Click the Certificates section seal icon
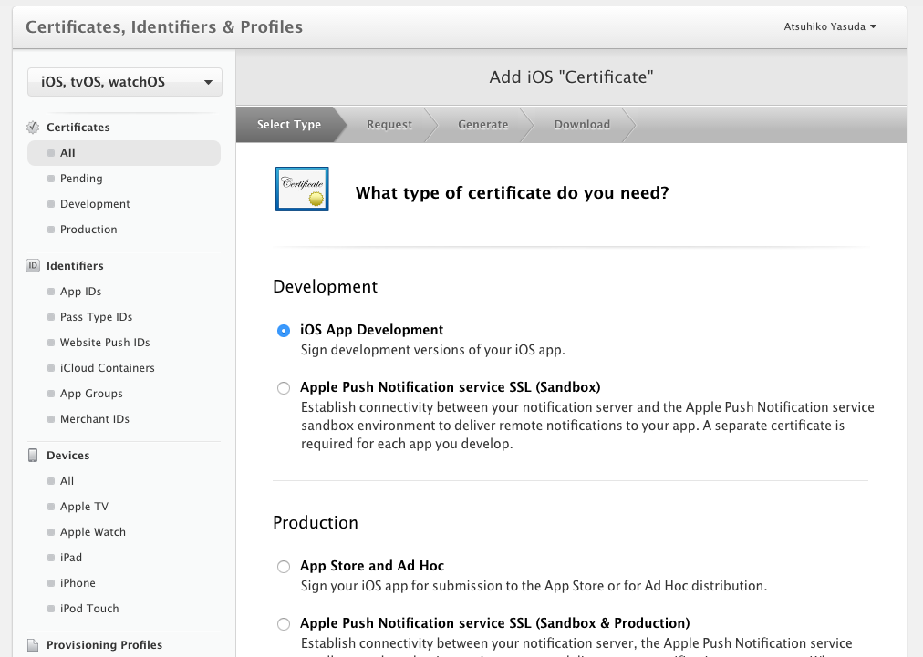Viewport: 923px width, 657px height. pos(33,127)
